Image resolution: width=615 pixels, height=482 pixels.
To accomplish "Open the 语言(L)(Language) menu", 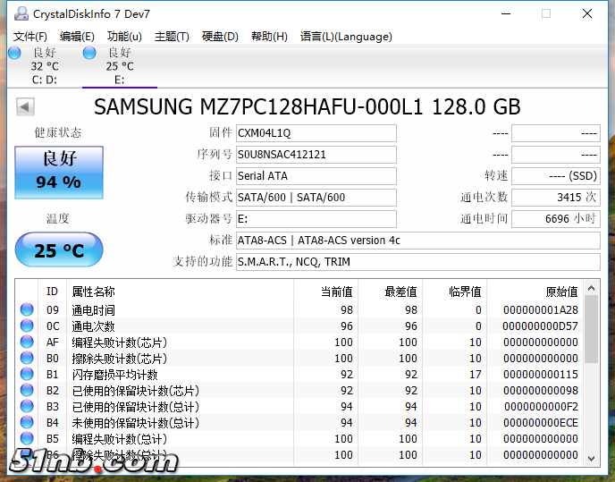I will point(346,37).
